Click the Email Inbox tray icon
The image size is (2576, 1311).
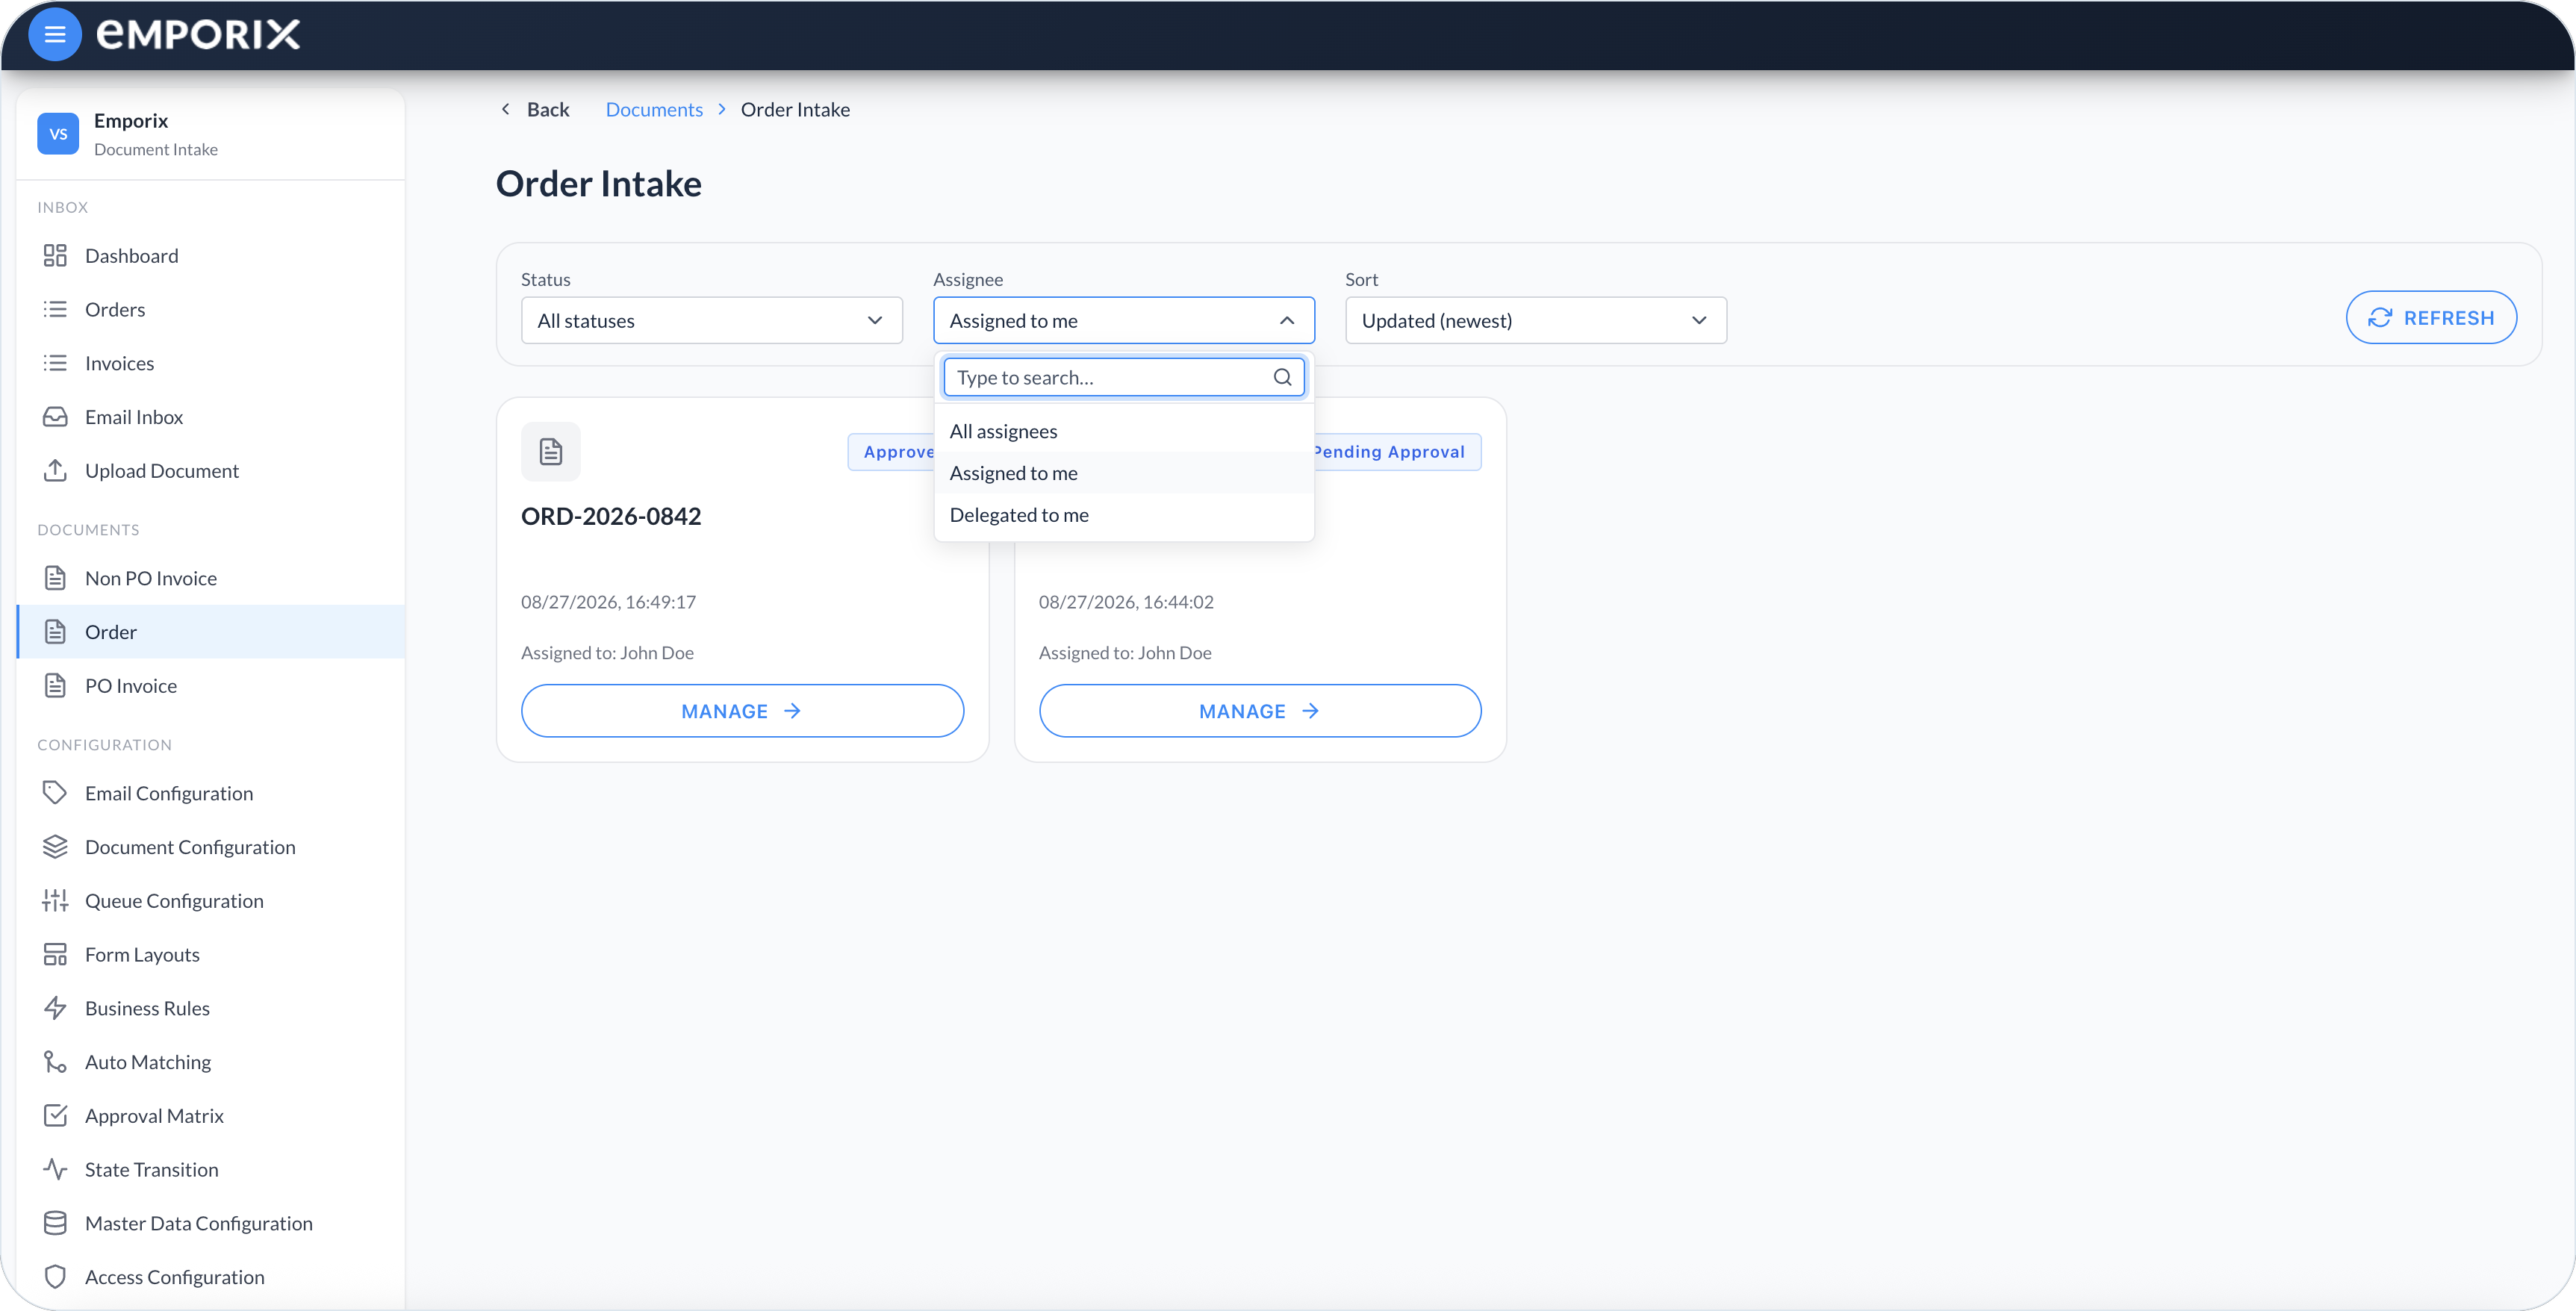[55, 417]
